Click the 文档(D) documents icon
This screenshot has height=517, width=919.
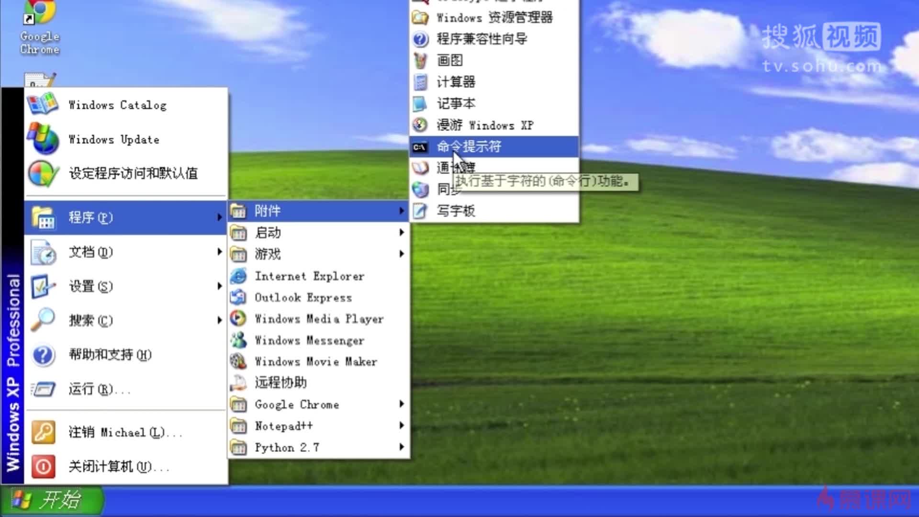44,252
